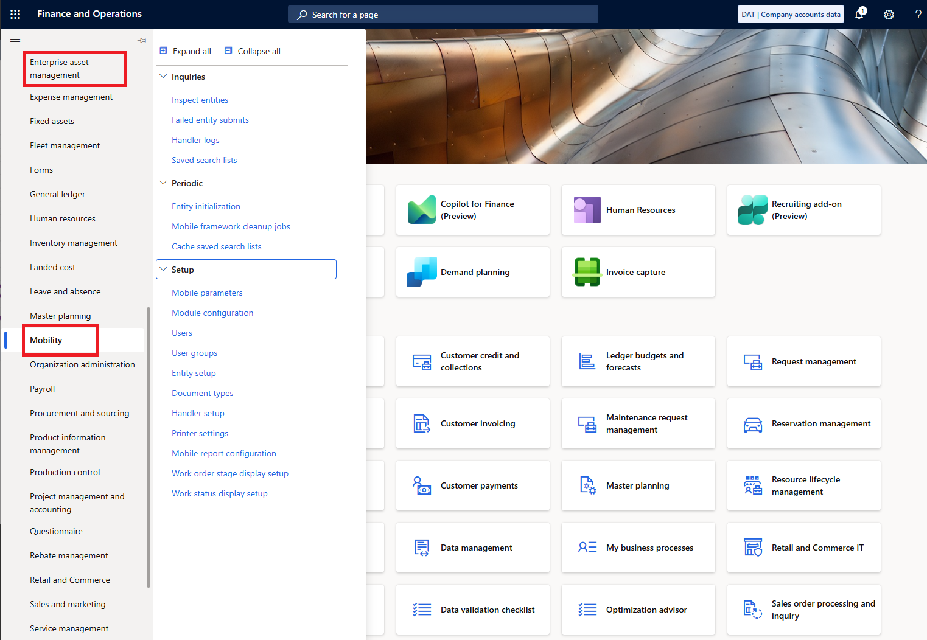Image resolution: width=927 pixels, height=640 pixels.
Task: Open the Mobile parameters link
Action: click(207, 293)
